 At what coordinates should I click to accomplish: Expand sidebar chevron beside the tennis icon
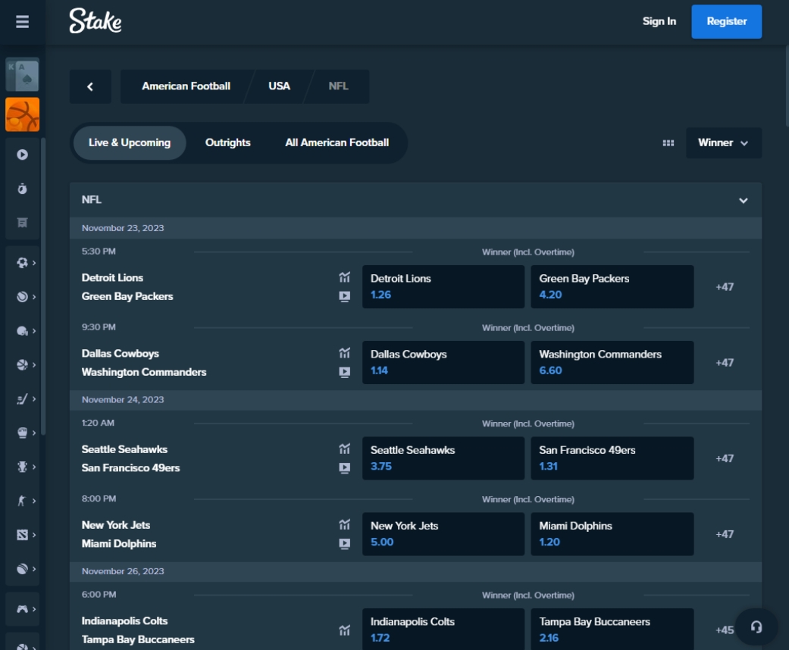coord(34,297)
